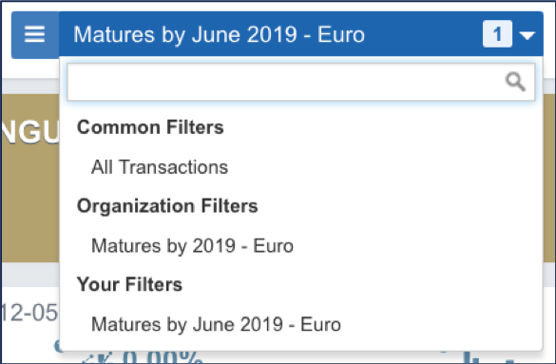Select All Transactions filter
This screenshot has width=556, height=364.
tap(160, 167)
